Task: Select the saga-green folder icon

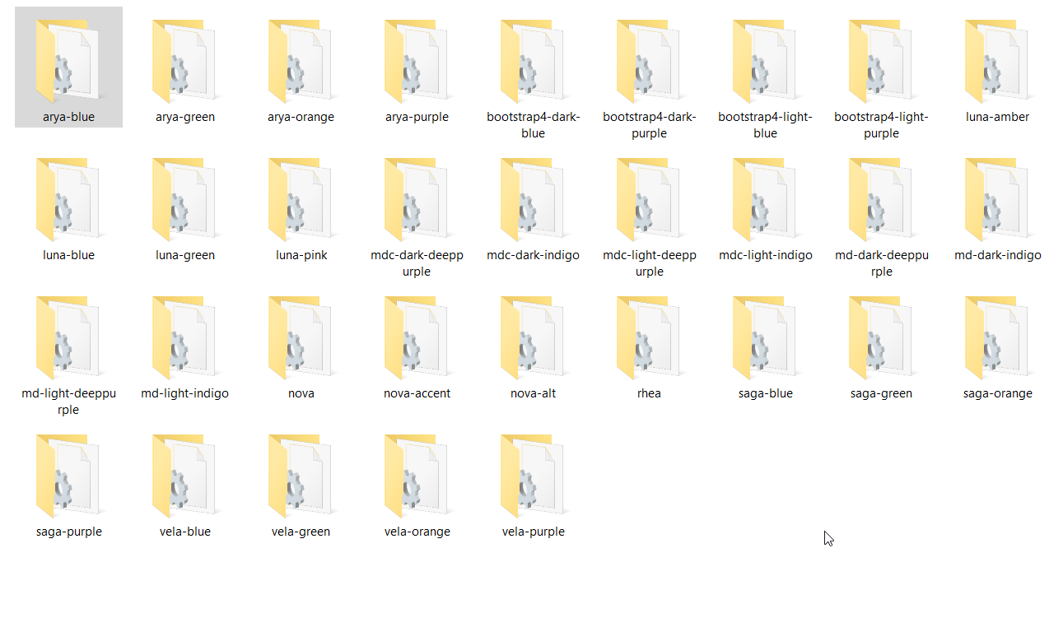Action: click(880, 337)
